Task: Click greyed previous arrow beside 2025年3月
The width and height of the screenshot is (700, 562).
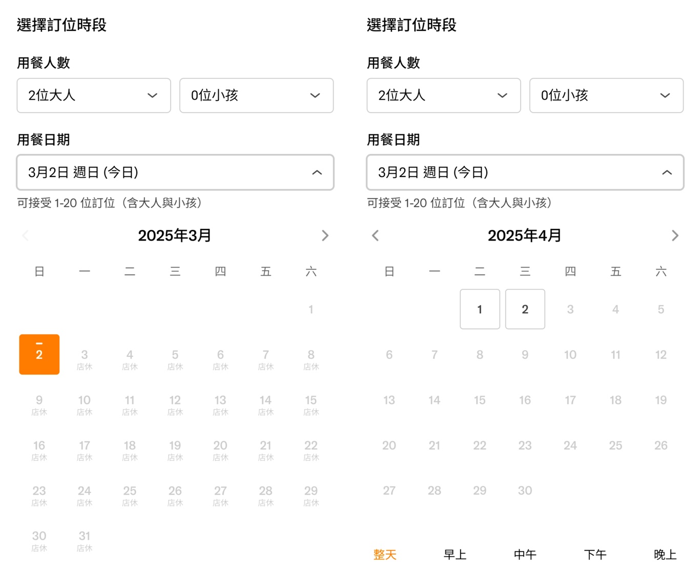Action: (x=25, y=235)
